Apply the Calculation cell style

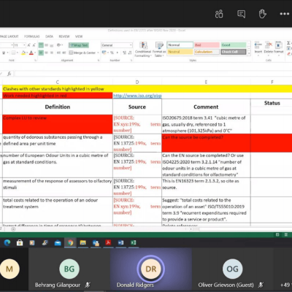click(207, 52)
